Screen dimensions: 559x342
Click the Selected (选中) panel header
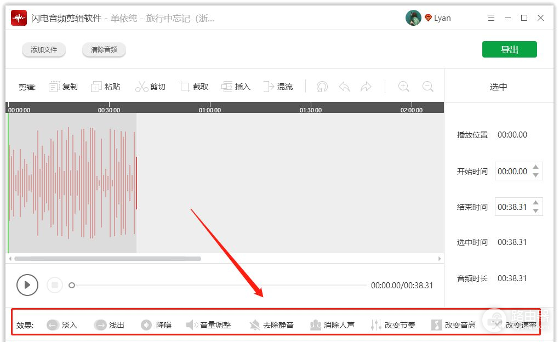click(x=498, y=87)
